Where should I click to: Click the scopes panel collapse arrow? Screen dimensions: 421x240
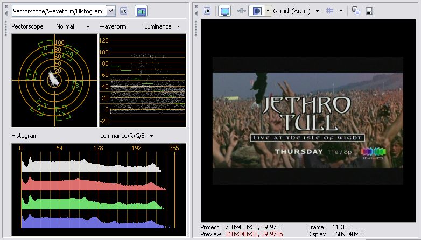coord(6,13)
